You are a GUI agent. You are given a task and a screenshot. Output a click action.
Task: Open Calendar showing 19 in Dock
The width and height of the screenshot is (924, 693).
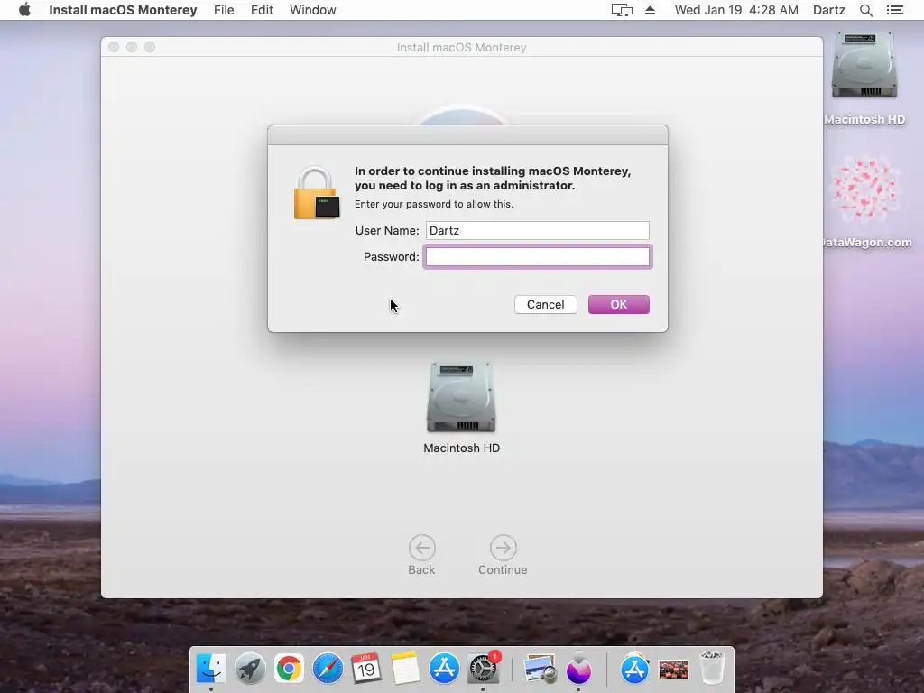coord(366,669)
